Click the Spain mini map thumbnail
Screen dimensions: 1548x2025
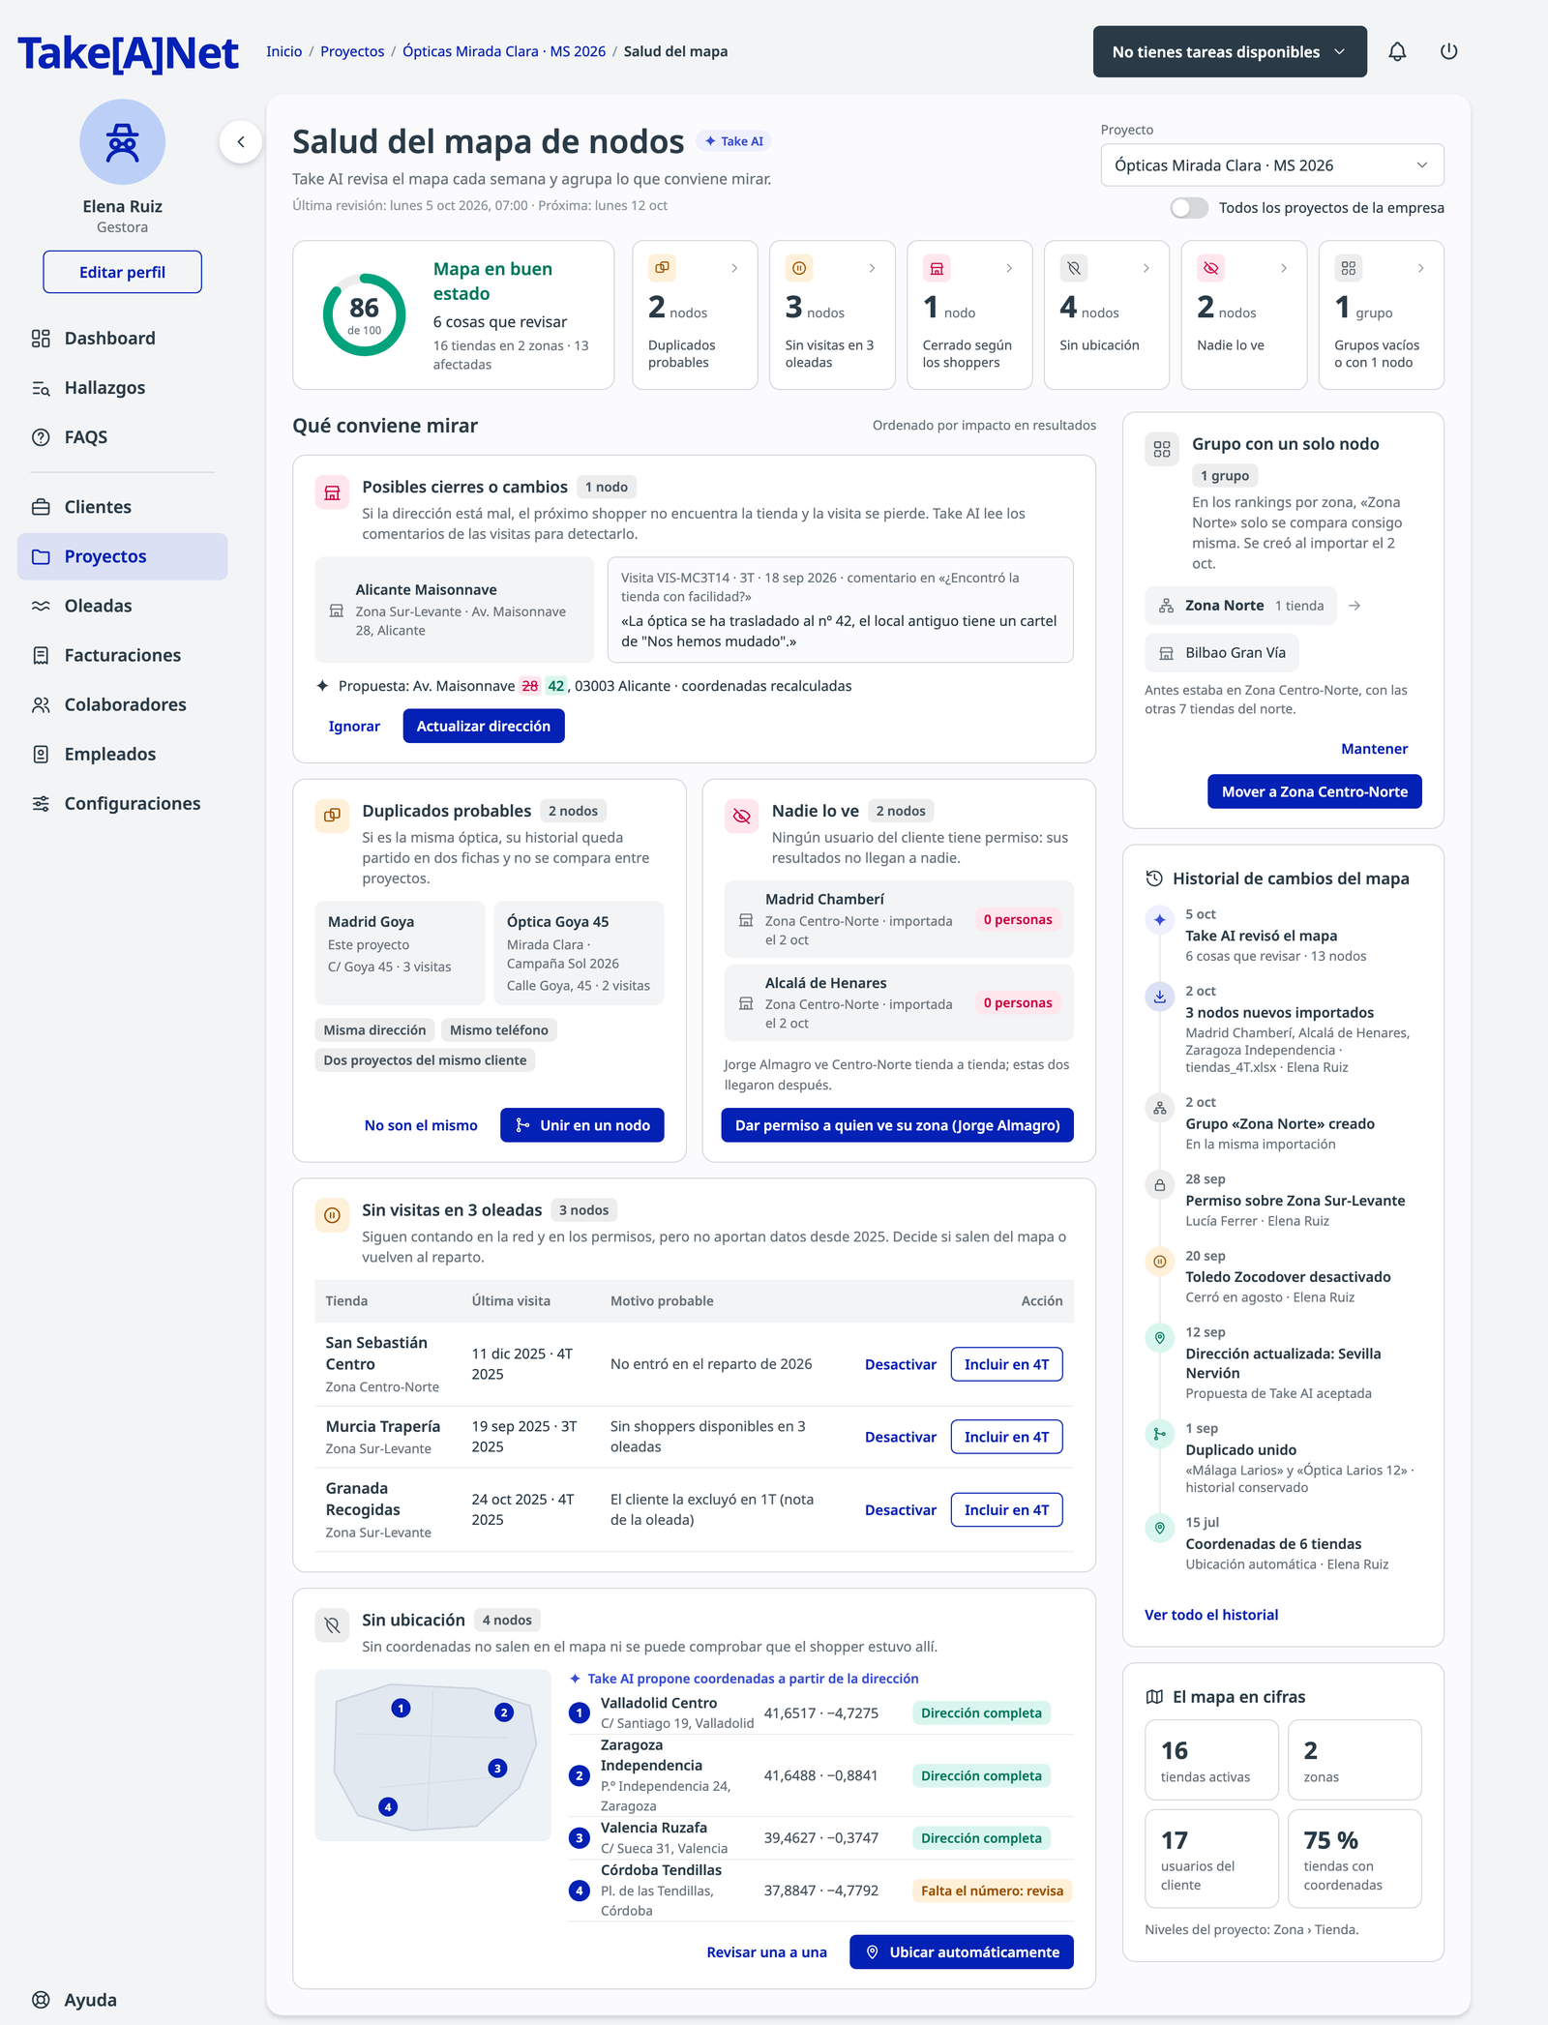coord(433,1755)
